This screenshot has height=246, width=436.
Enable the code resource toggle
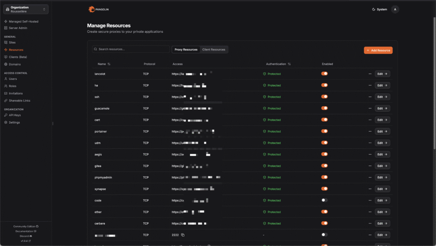[324, 200]
